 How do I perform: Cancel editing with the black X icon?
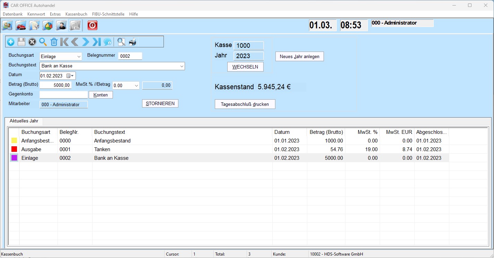point(32,42)
